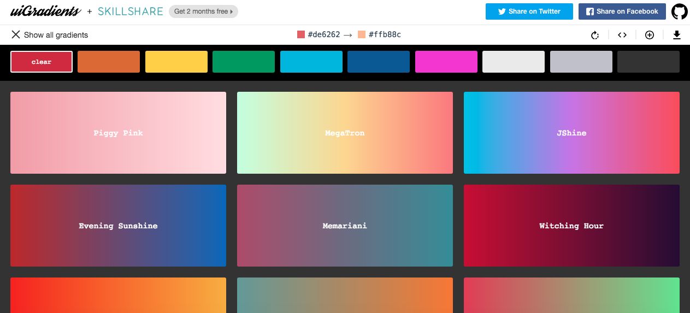
Task: Select the MegaTron gradient card
Action: pyautogui.click(x=345, y=133)
